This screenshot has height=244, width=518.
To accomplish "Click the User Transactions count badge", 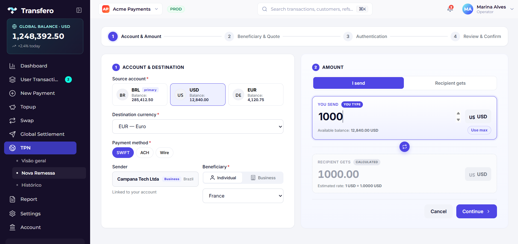I will click(68, 80).
